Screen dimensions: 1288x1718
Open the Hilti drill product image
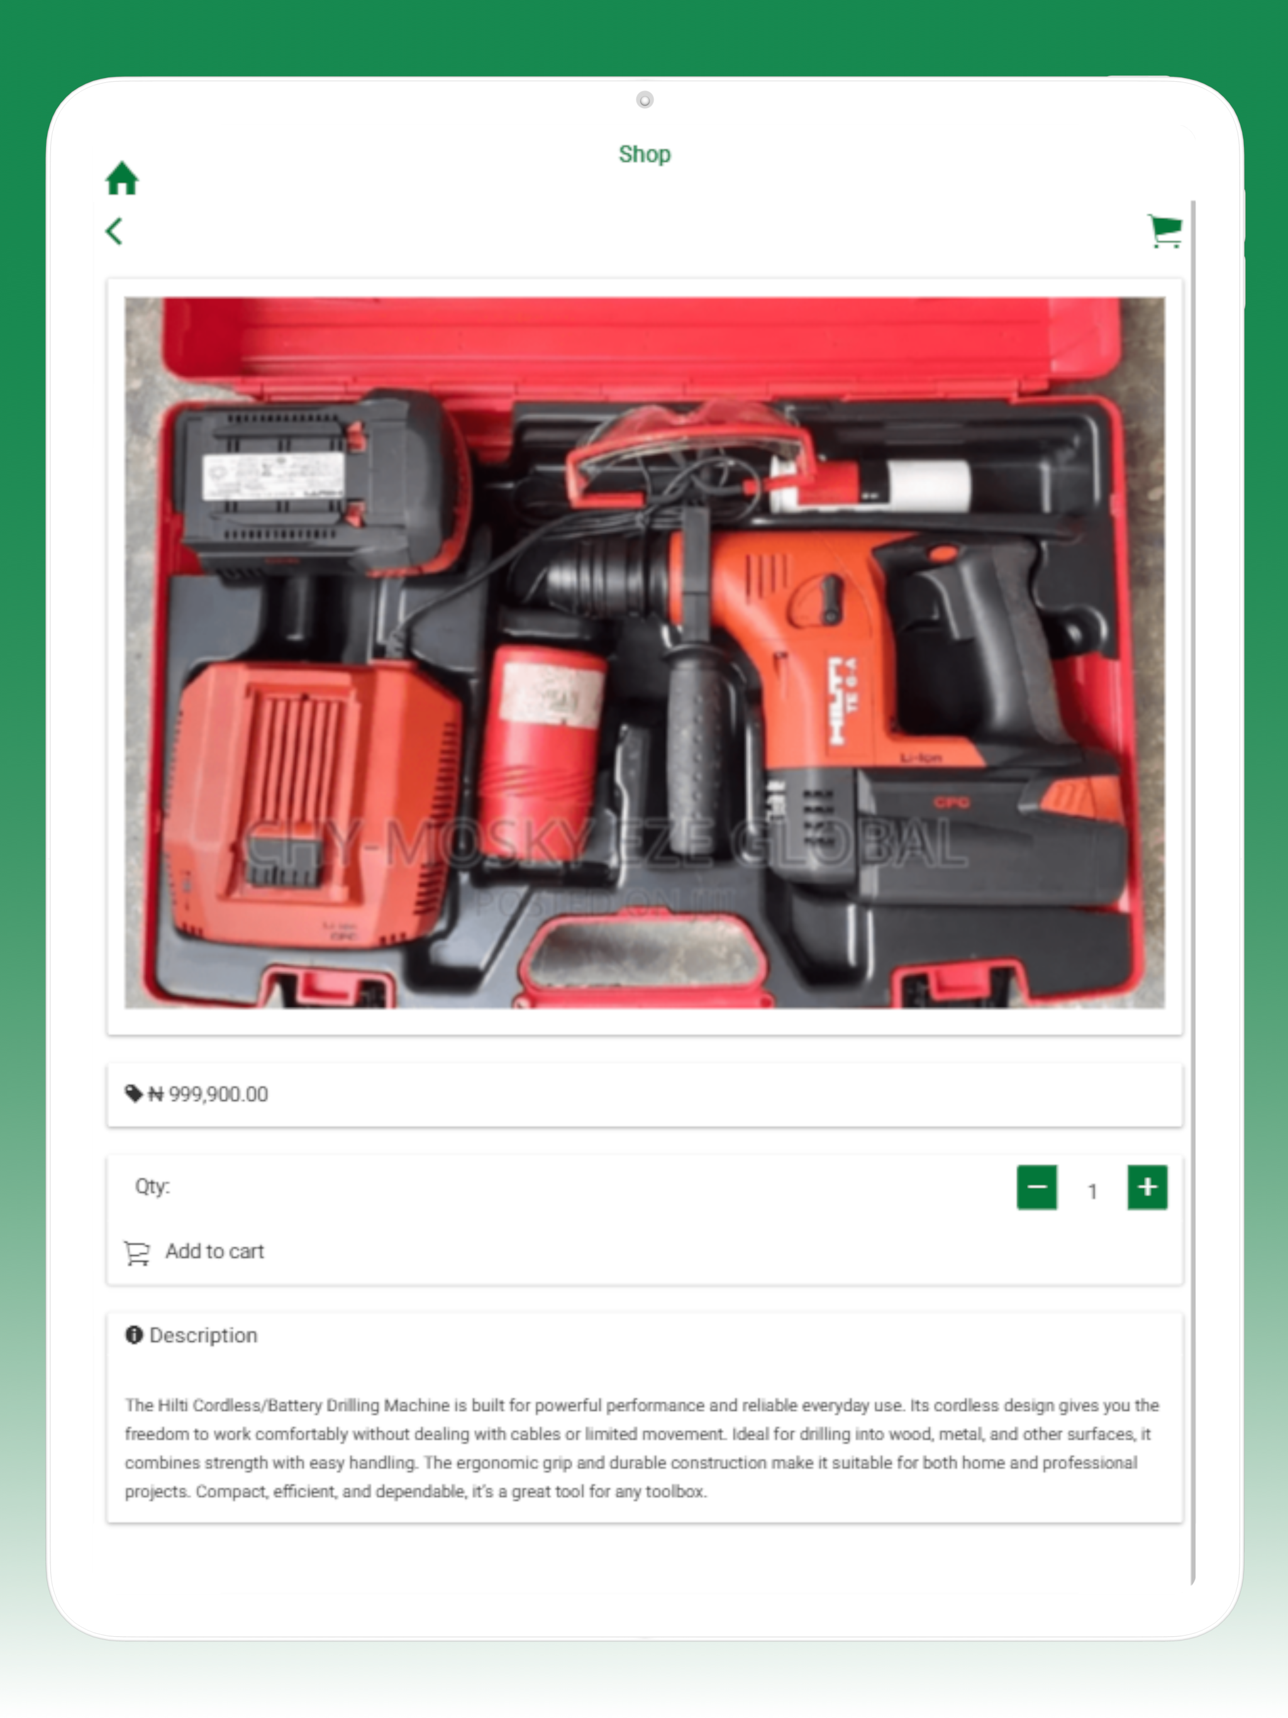[645, 652]
